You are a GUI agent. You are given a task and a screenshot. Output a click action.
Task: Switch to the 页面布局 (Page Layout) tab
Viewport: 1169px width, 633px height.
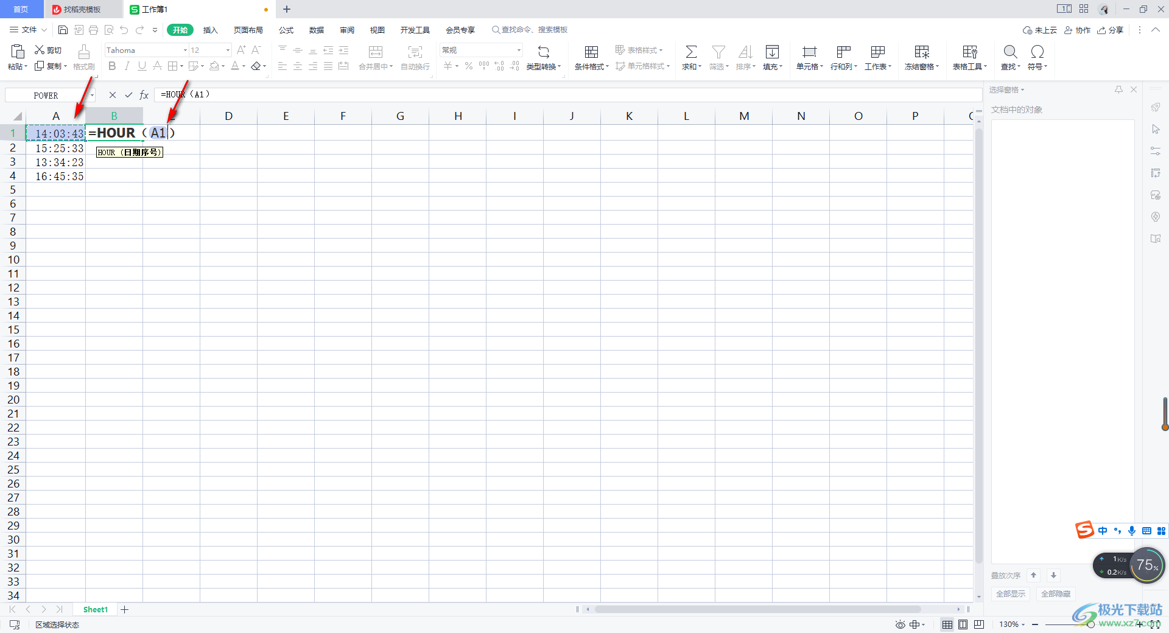click(248, 30)
